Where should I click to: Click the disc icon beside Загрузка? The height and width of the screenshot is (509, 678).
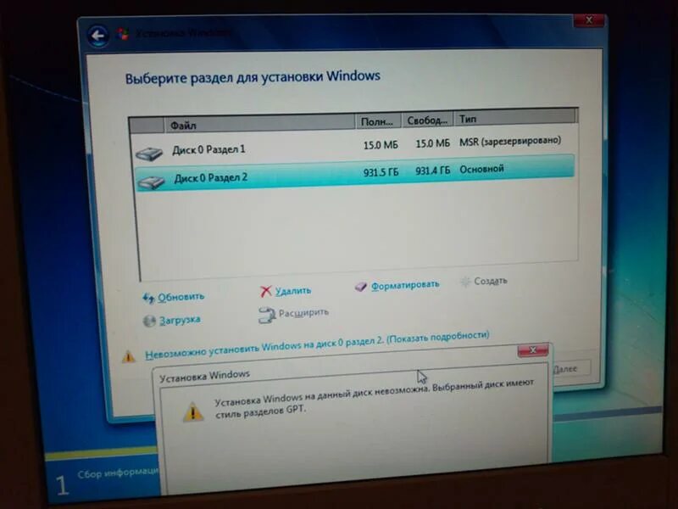point(149,321)
